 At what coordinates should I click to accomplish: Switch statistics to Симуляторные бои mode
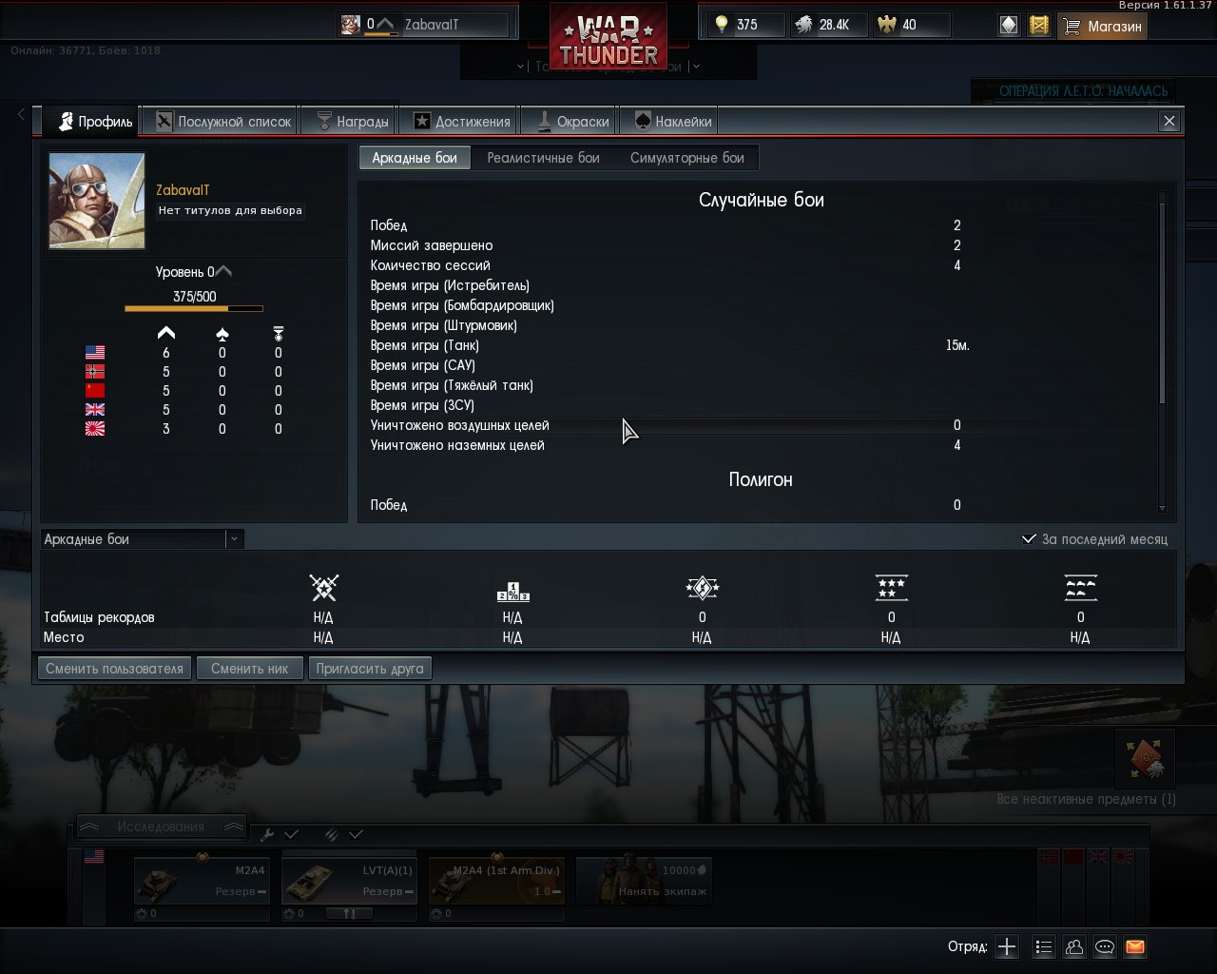[687, 158]
